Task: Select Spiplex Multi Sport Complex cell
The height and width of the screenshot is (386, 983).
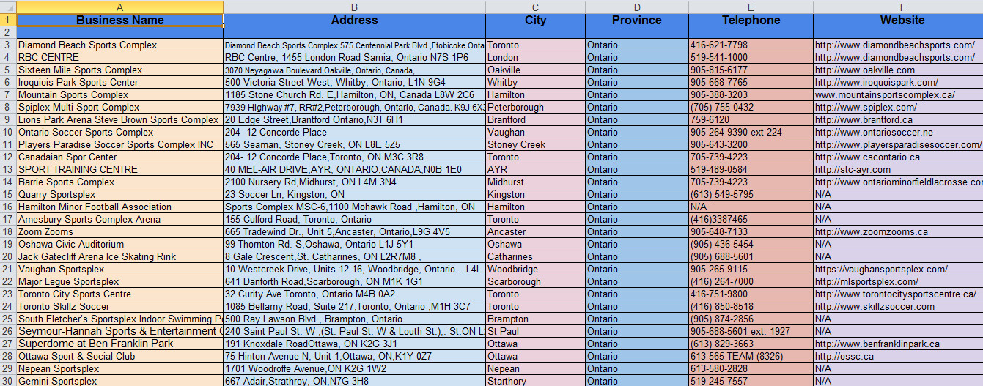Action: click(120, 108)
